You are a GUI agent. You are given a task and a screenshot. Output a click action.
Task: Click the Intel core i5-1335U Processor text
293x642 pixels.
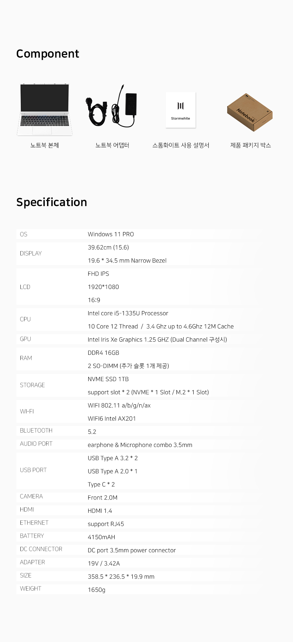(x=128, y=313)
